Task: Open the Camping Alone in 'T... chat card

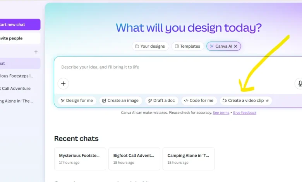Action: coord(189,159)
